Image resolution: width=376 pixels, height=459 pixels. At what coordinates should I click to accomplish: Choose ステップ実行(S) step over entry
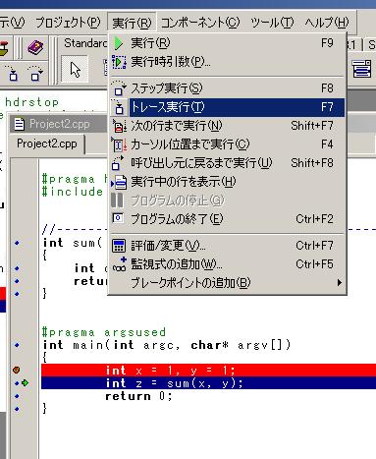[x=227, y=88]
